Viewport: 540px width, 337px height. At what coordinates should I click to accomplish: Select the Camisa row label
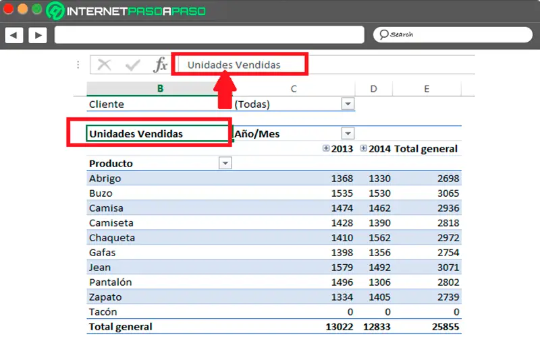coord(106,208)
